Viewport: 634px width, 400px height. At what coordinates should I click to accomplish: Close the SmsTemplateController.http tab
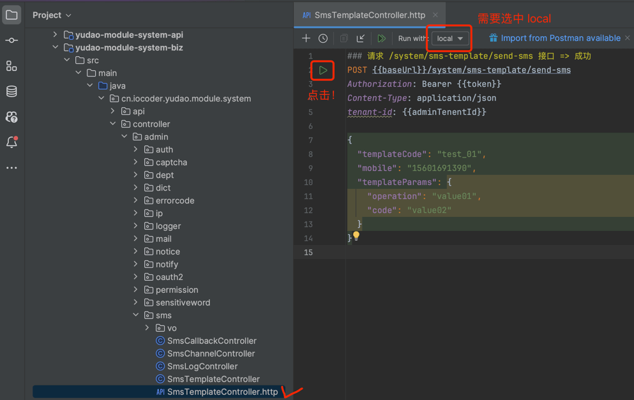[x=435, y=15]
